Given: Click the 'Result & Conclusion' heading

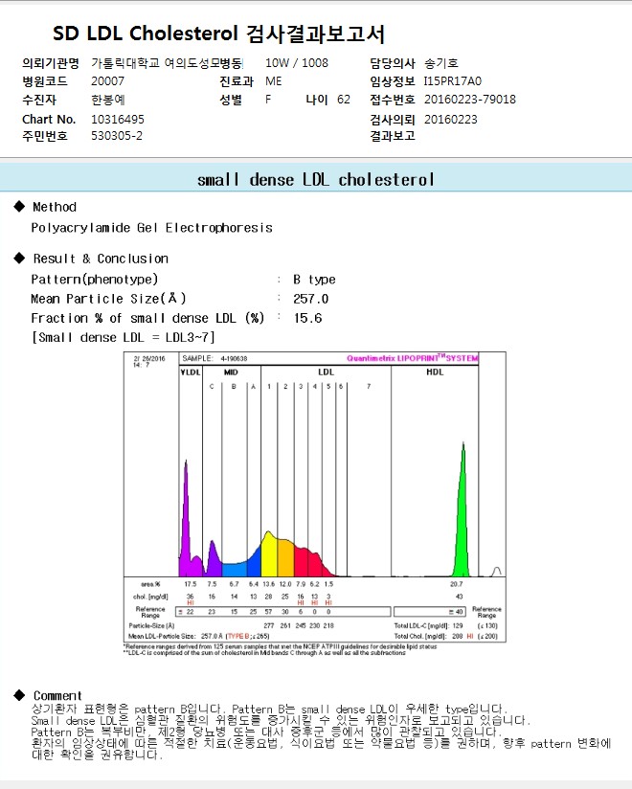Looking at the screenshot, I should pos(101,259).
